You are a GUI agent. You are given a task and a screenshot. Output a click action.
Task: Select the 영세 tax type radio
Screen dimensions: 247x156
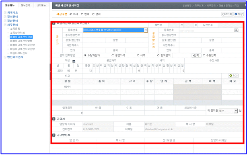pyautogui.click(x=93, y=14)
